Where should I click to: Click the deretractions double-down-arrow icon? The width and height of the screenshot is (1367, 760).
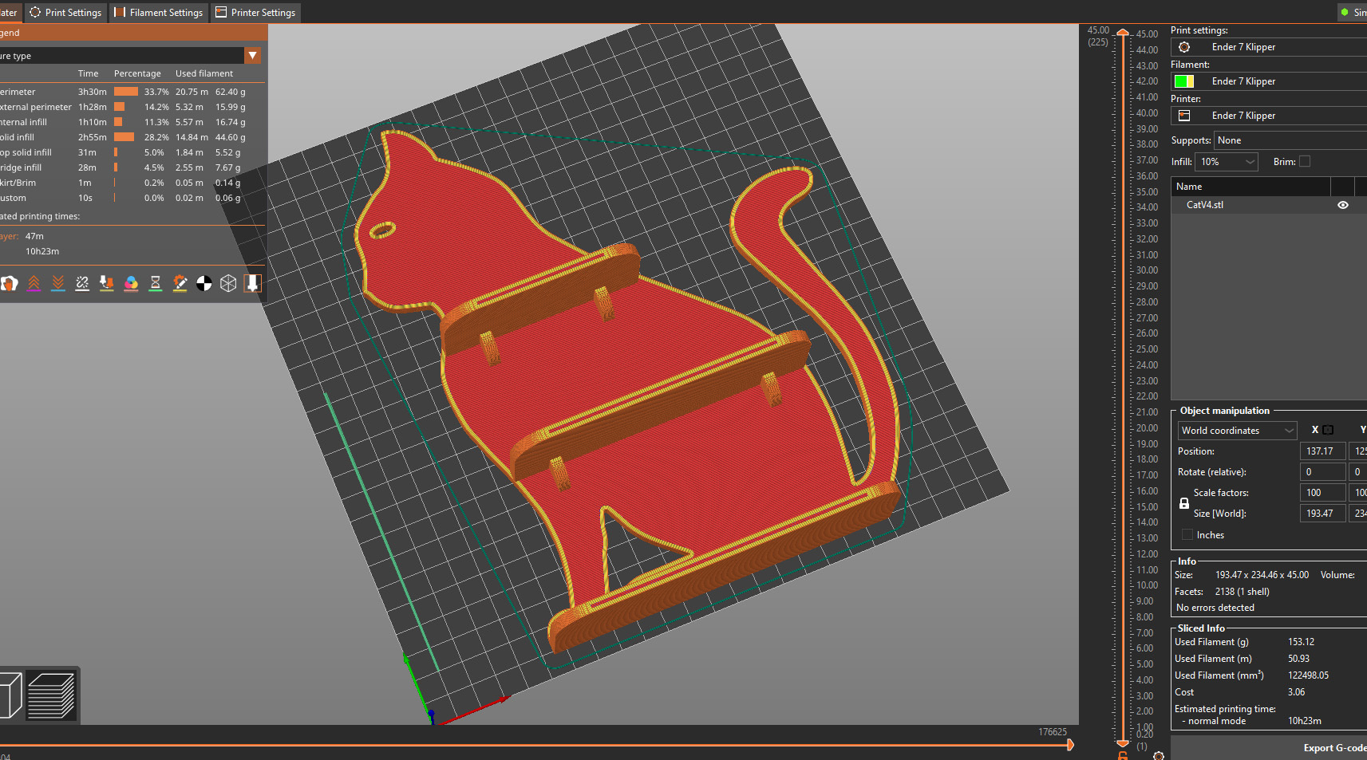58,283
